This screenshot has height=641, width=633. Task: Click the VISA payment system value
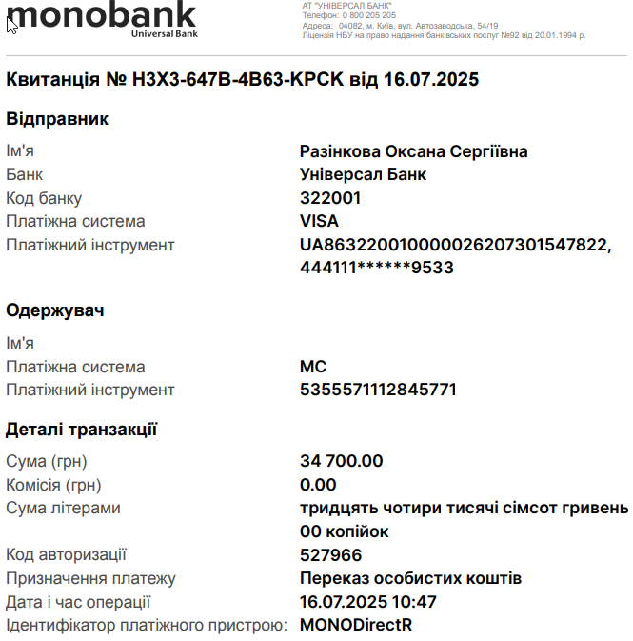coord(319,221)
